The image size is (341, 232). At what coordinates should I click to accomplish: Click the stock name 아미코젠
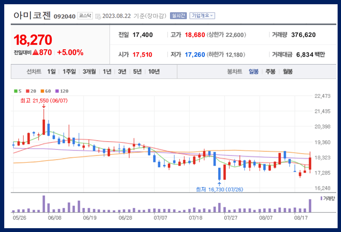[32, 15]
